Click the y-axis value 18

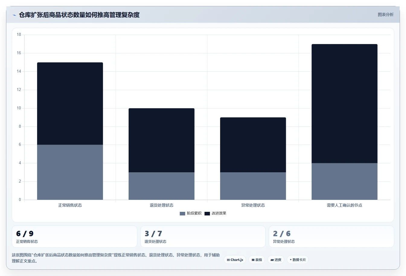click(x=19, y=35)
